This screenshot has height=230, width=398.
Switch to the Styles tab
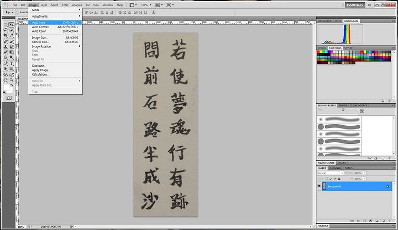point(348,48)
